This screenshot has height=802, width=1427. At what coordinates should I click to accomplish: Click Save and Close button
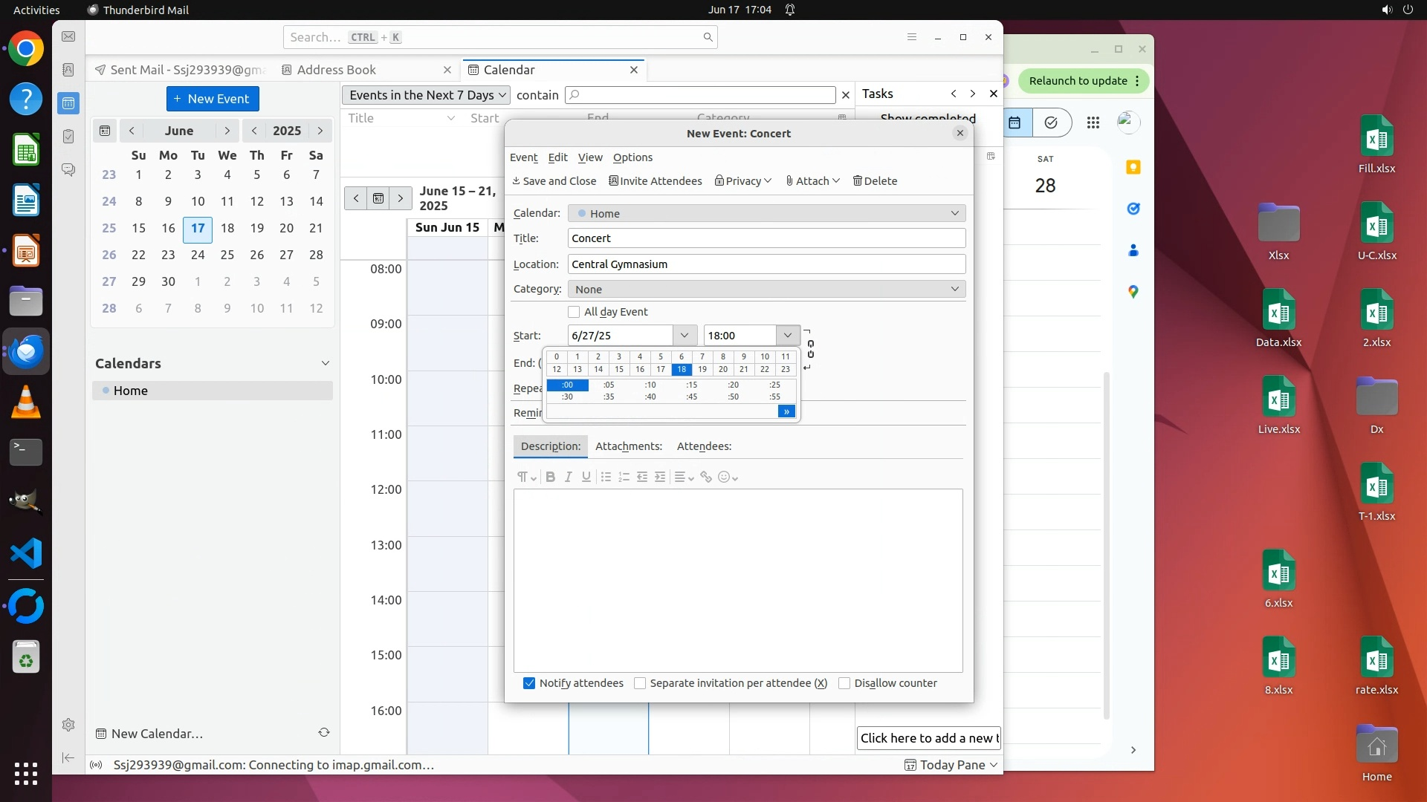554,181
